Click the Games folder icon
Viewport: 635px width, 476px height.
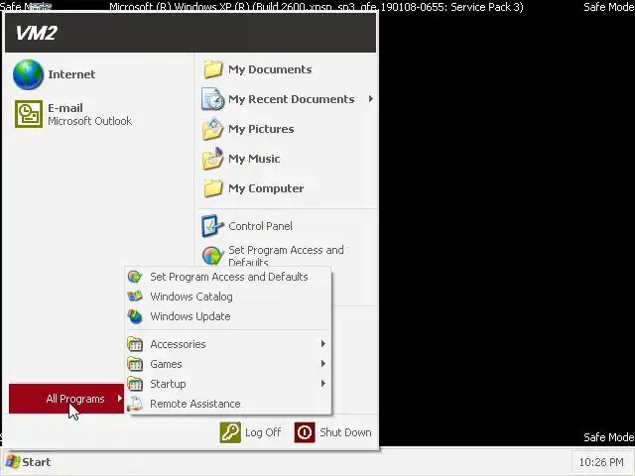pos(135,364)
